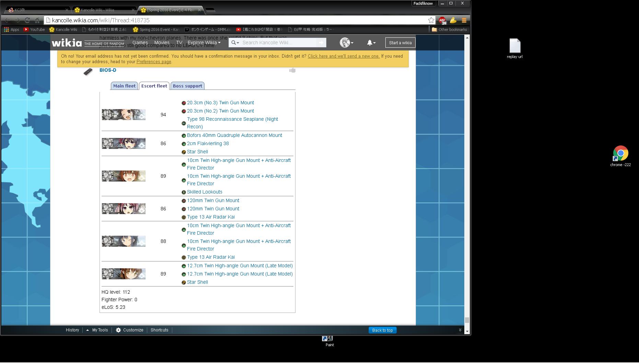Viewport: 639px width, 363px height.
Task: Click the first 120mm Twin Gun Mount icon
Action: tap(184, 201)
